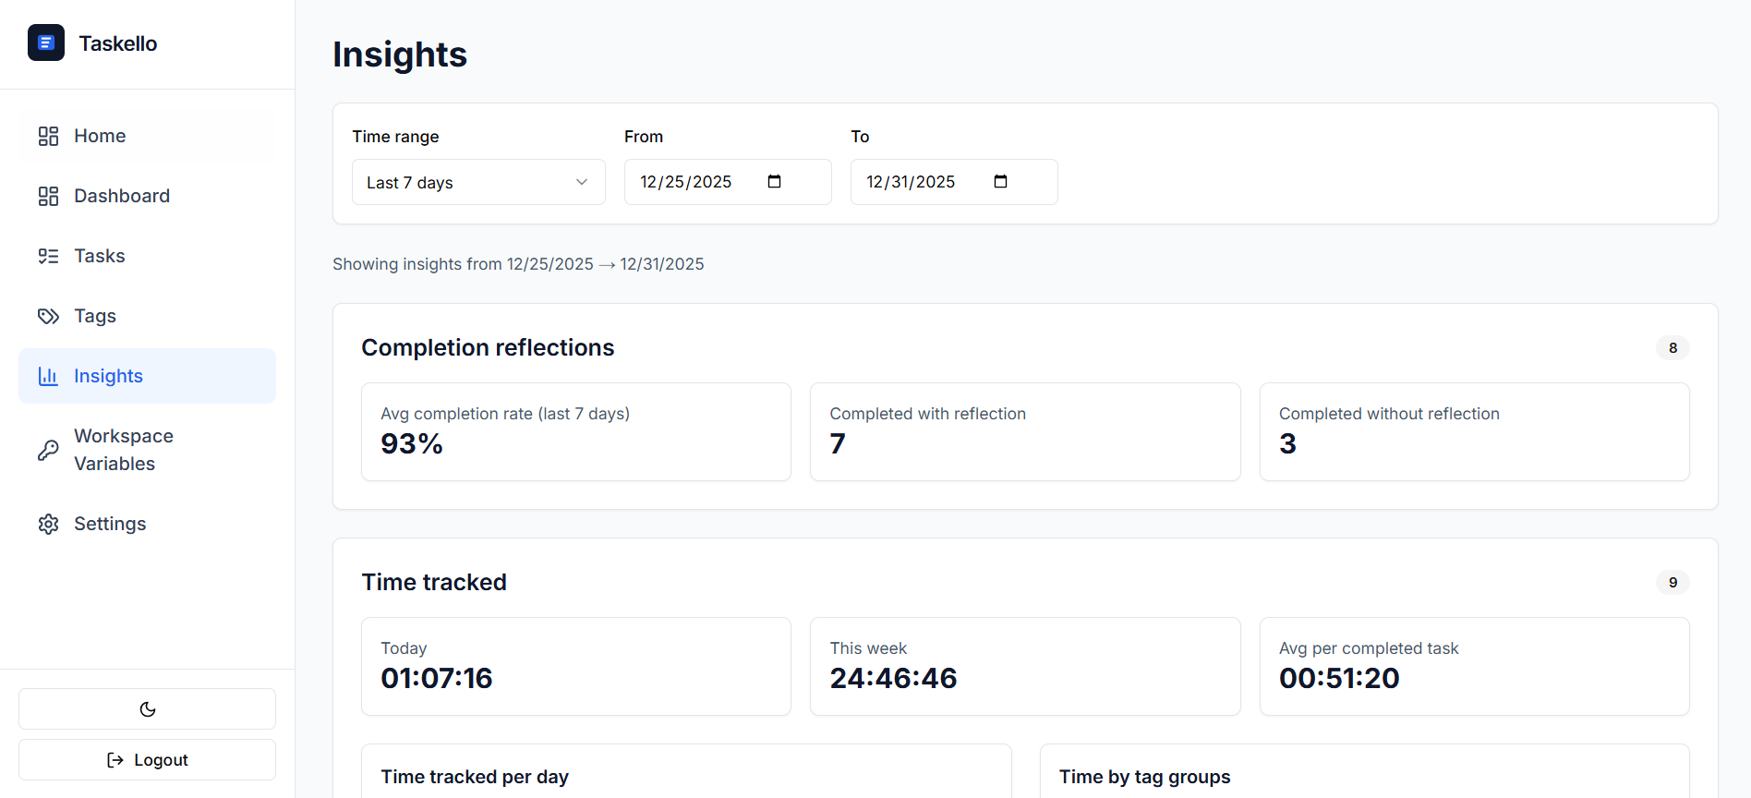
Task: Open the Time range dropdown
Action: [x=478, y=182]
